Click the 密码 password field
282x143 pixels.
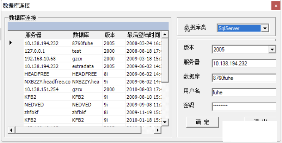pyautogui.click(x=243, y=106)
